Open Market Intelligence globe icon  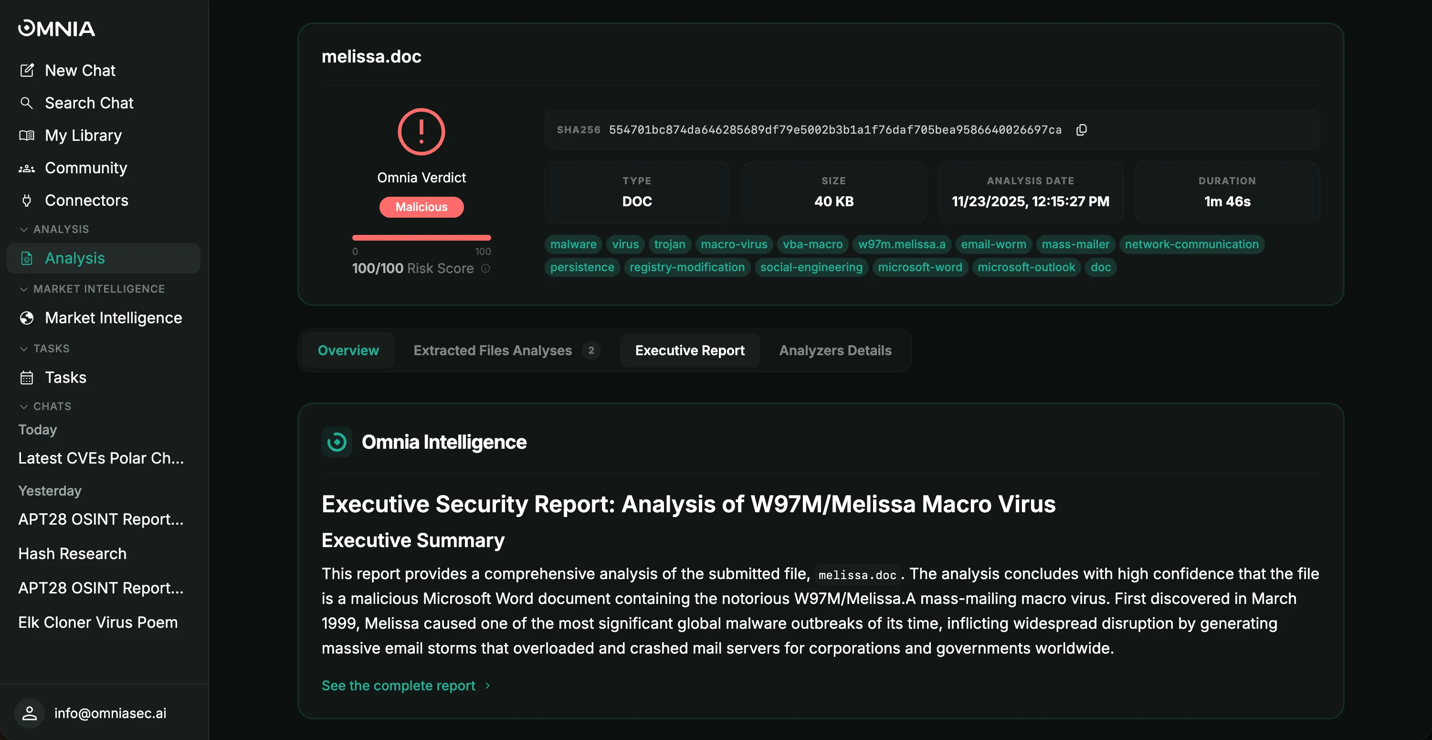pyautogui.click(x=26, y=318)
